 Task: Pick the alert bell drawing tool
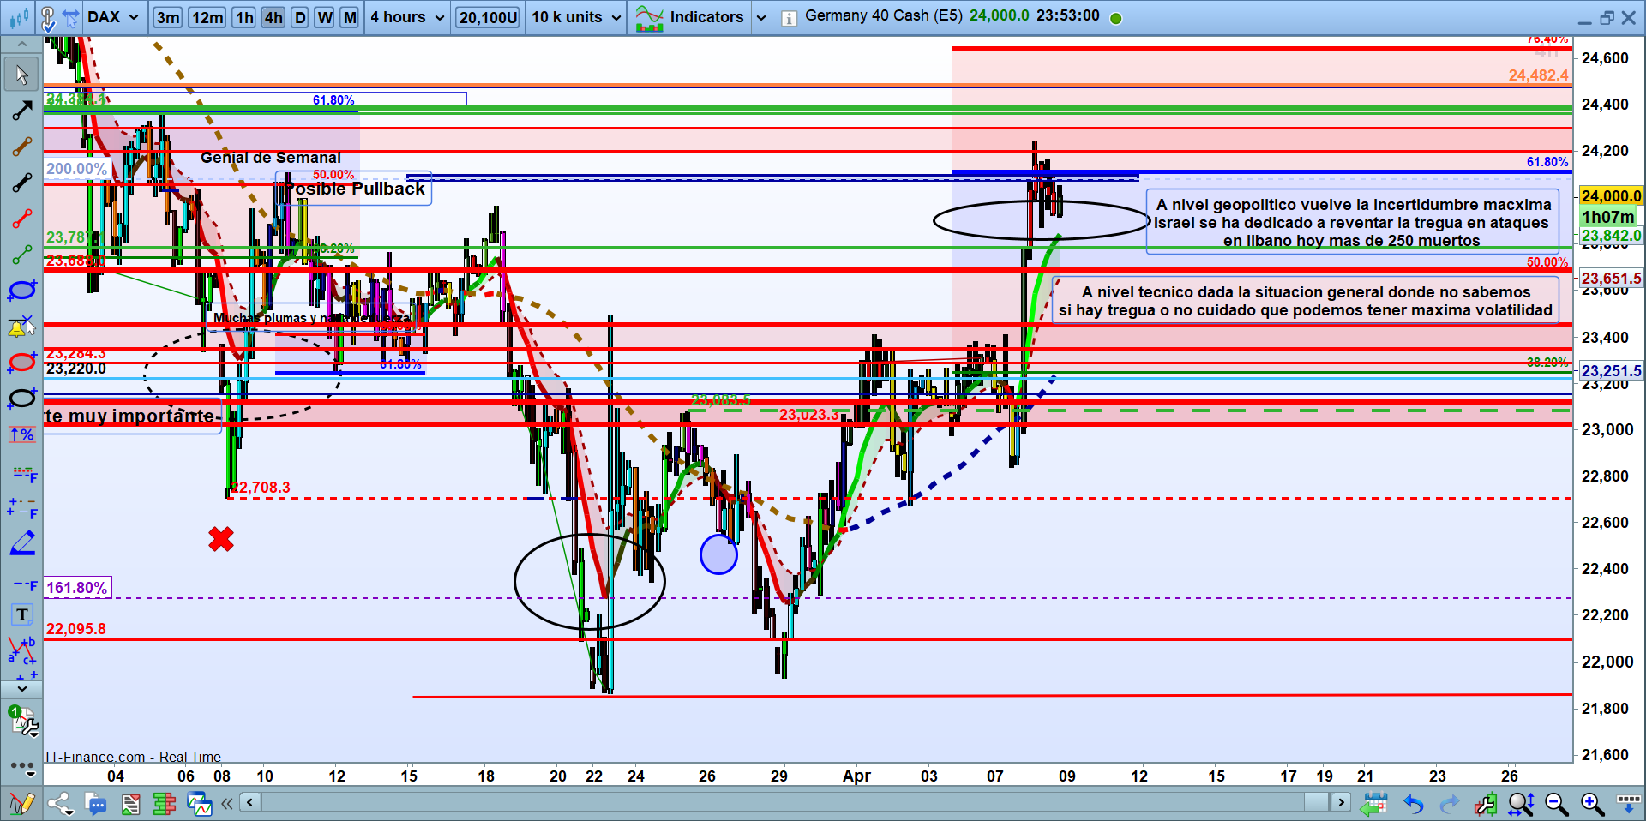point(21,327)
